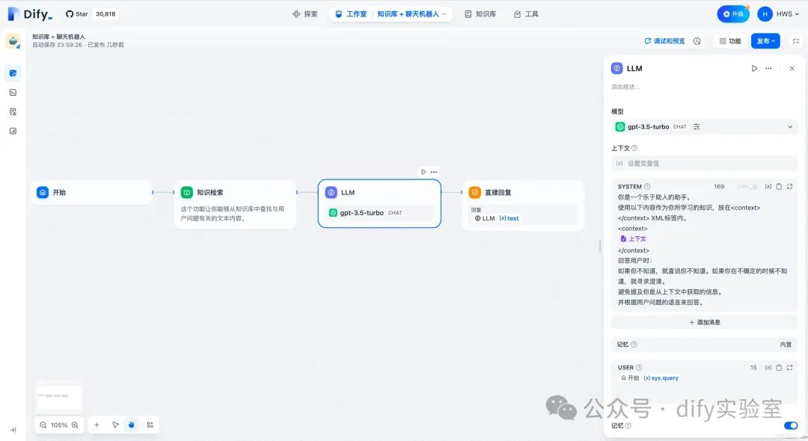The image size is (808, 441).
Task: Add a new node with plus icon
Action: pos(97,425)
